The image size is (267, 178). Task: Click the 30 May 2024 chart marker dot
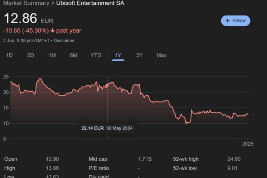107,85
